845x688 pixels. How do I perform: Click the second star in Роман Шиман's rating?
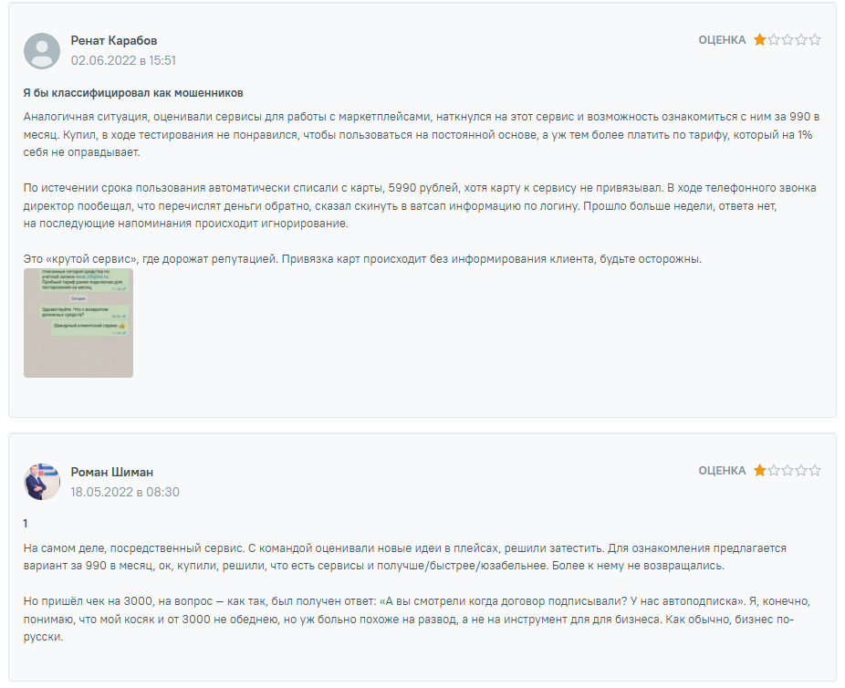point(774,471)
